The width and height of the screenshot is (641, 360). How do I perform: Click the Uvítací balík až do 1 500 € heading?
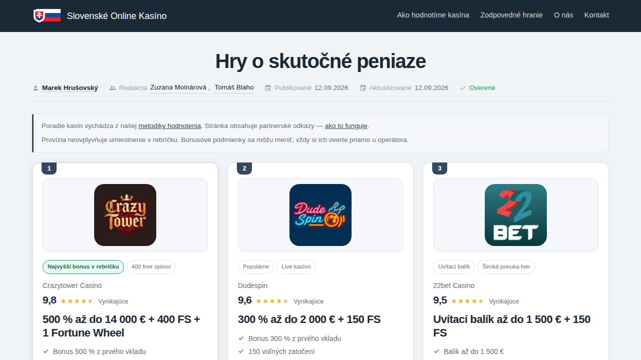tap(512, 326)
